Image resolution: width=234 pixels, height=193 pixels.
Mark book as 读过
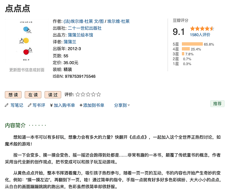click(x=53, y=95)
